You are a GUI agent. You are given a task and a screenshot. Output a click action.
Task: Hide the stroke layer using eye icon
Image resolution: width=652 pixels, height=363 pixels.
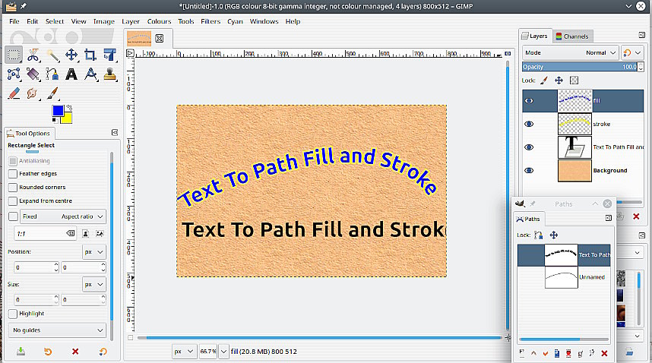click(x=530, y=124)
